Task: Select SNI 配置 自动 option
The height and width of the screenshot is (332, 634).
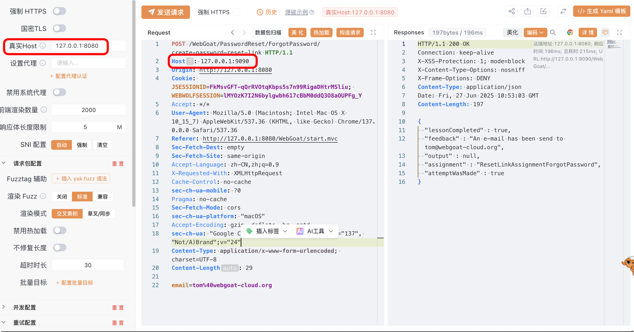Action: pyautogui.click(x=62, y=145)
